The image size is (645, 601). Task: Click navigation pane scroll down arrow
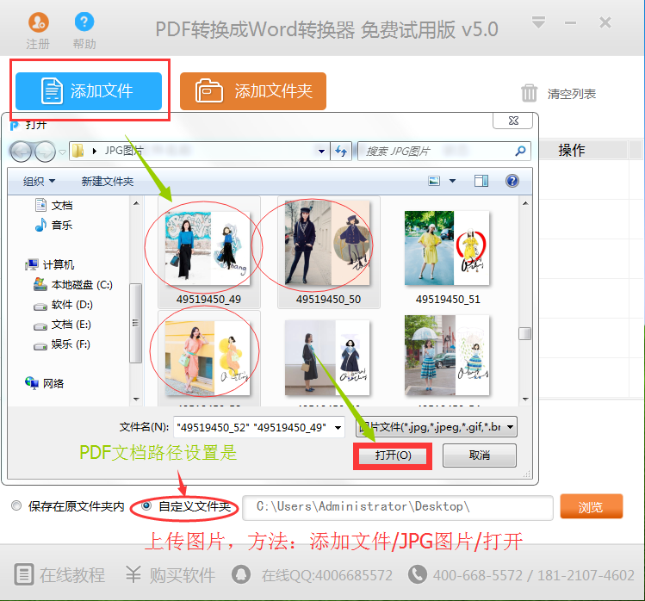[x=136, y=399]
